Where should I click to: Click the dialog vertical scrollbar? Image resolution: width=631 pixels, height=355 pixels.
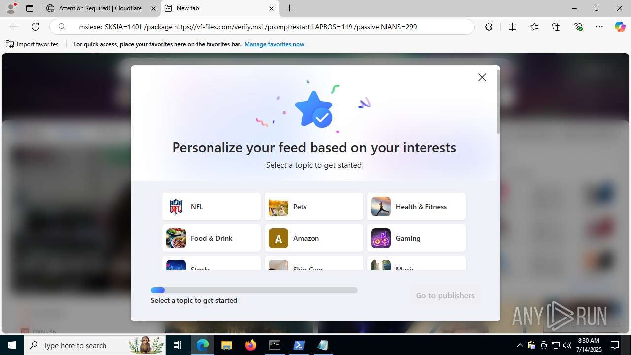(x=498, y=101)
